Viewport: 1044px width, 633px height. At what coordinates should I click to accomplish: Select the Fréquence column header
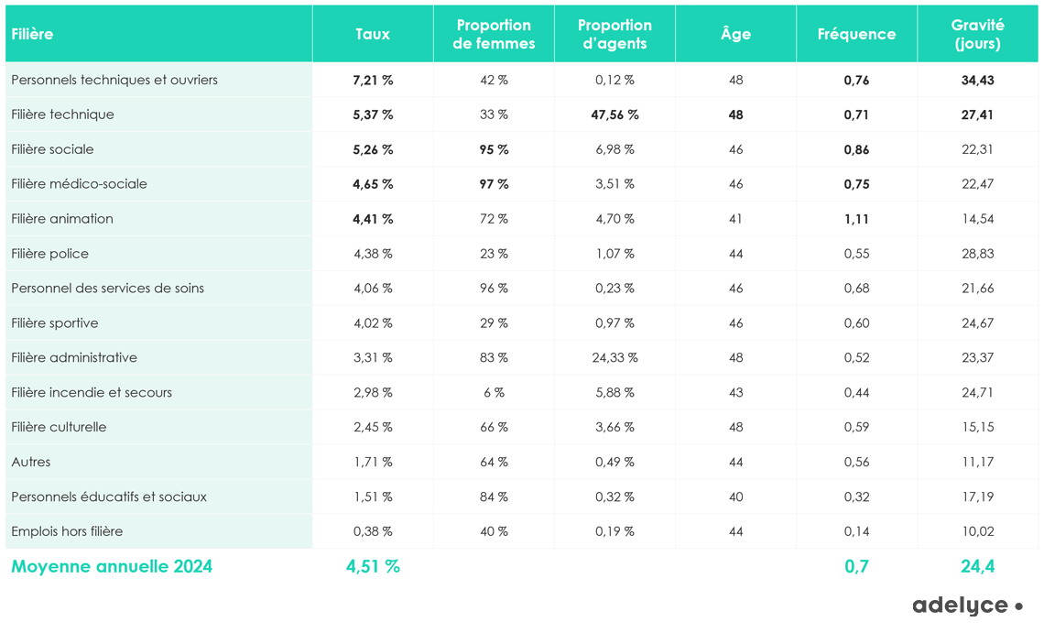856,34
